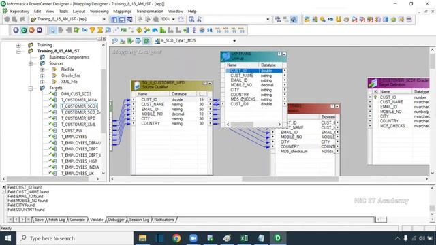Toggle the Navigator window view button
The image size is (436, 245).
(x=114, y=20)
